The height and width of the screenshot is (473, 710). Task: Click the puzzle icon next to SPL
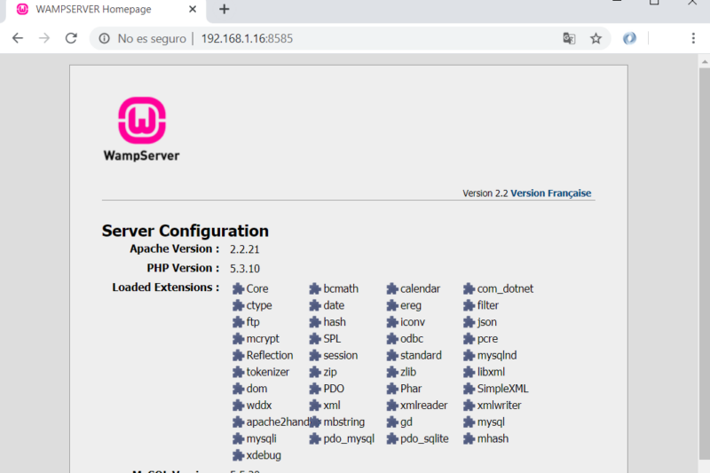point(315,339)
